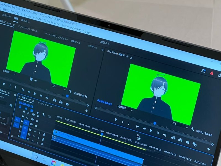The height and width of the screenshot is (166, 221).
Task: Play the Program monitor sequence
Action: coord(151,131)
